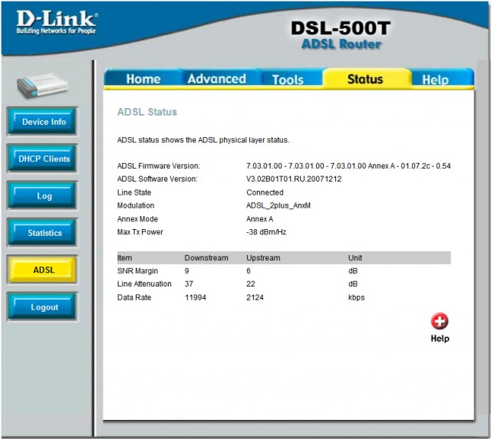Click the ADSL physical layer description text
Viewport: 491px width, 439px height.
203,139
